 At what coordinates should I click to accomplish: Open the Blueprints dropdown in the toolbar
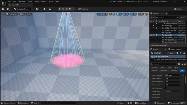[44, 9]
